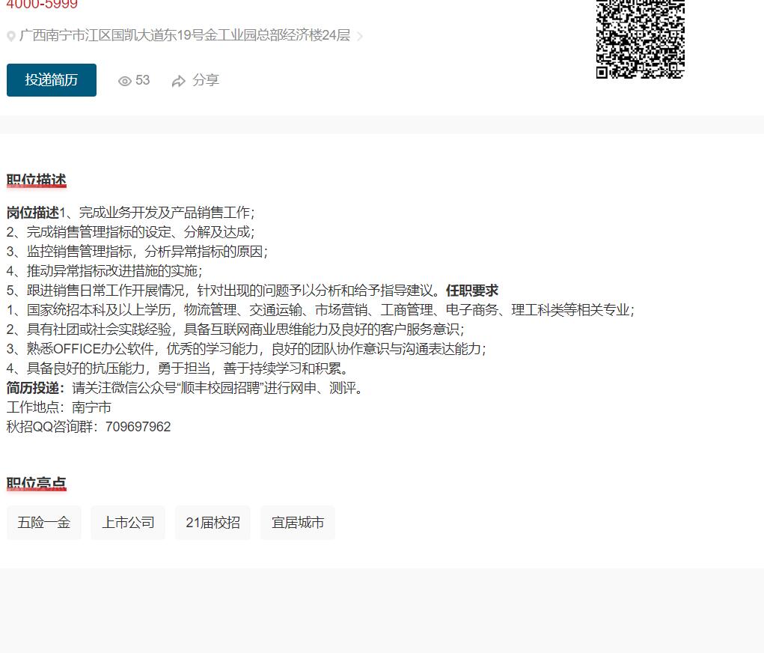Select the 五险一金 highlight tag
The image size is (764, 653).
(44, 523)
